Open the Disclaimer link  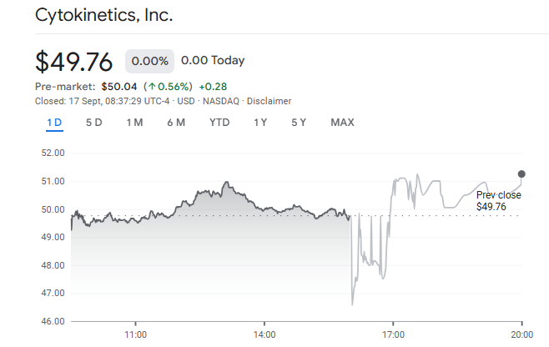pyautogui.click(x=269, y=101)
